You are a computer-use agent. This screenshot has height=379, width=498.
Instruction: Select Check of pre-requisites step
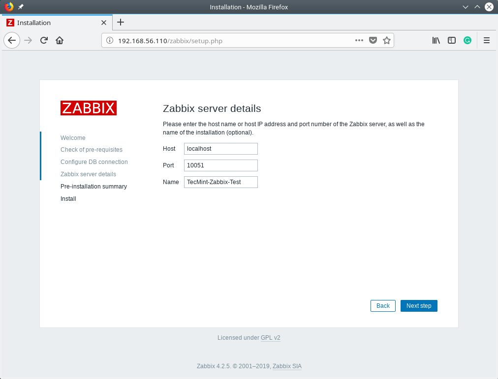[92, 150]
